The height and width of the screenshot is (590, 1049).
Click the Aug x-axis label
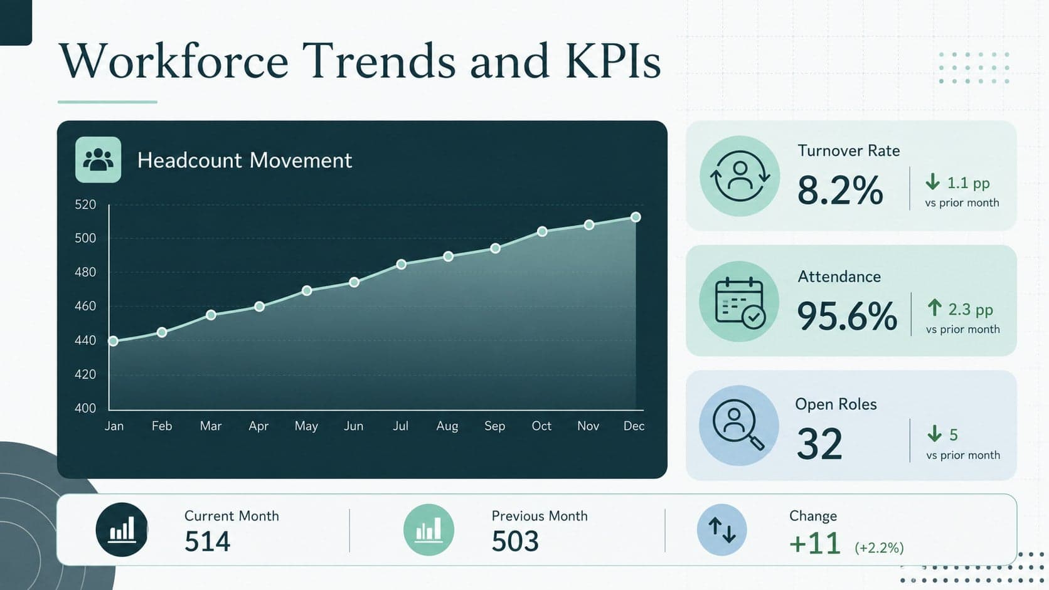[x=447, y=426]
